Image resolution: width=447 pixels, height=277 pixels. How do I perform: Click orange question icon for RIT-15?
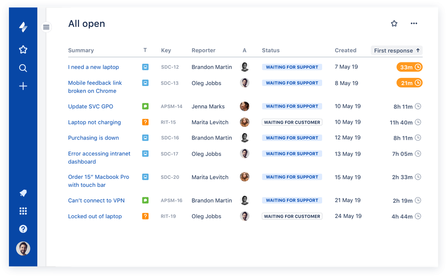(145, 122)
